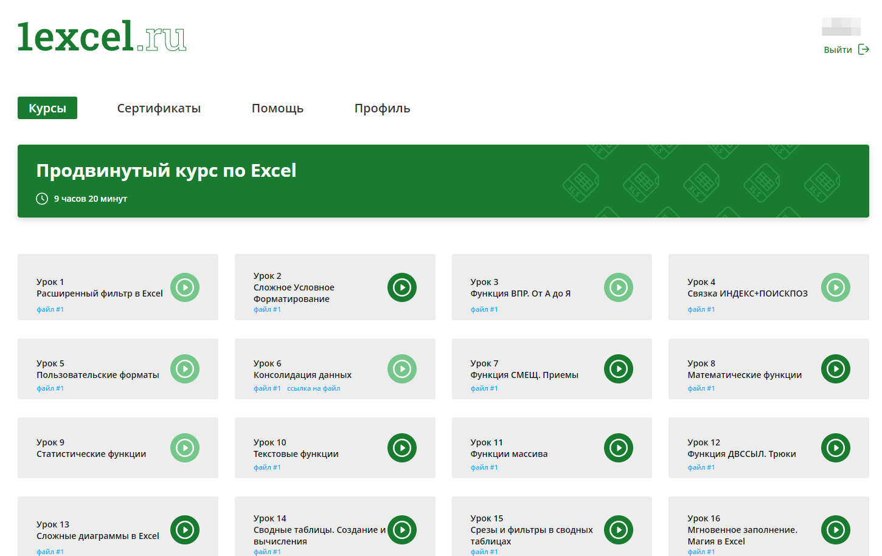Download файл #1 for Урок 4

tap(701, 309)
